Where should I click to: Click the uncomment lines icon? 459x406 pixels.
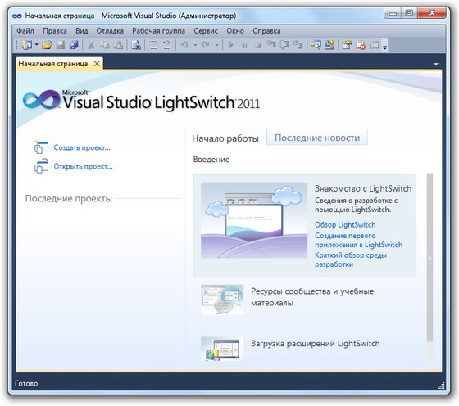point(167,45)
